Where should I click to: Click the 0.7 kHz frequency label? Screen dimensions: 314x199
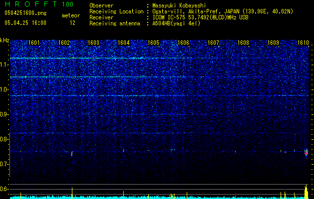4,164
